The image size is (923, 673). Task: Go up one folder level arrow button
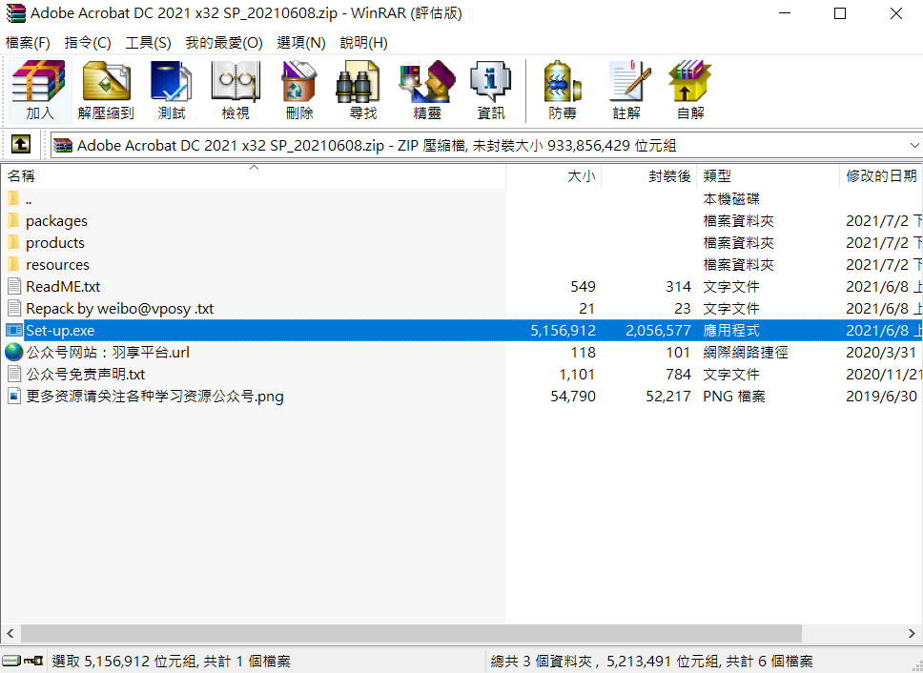(x=21, y=144)
